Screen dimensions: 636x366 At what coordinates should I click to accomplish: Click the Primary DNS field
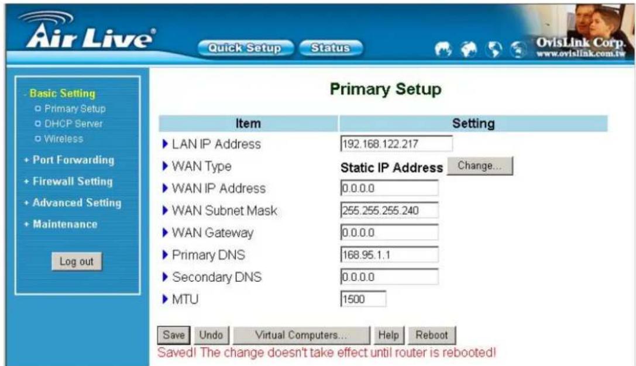point(390,254)
